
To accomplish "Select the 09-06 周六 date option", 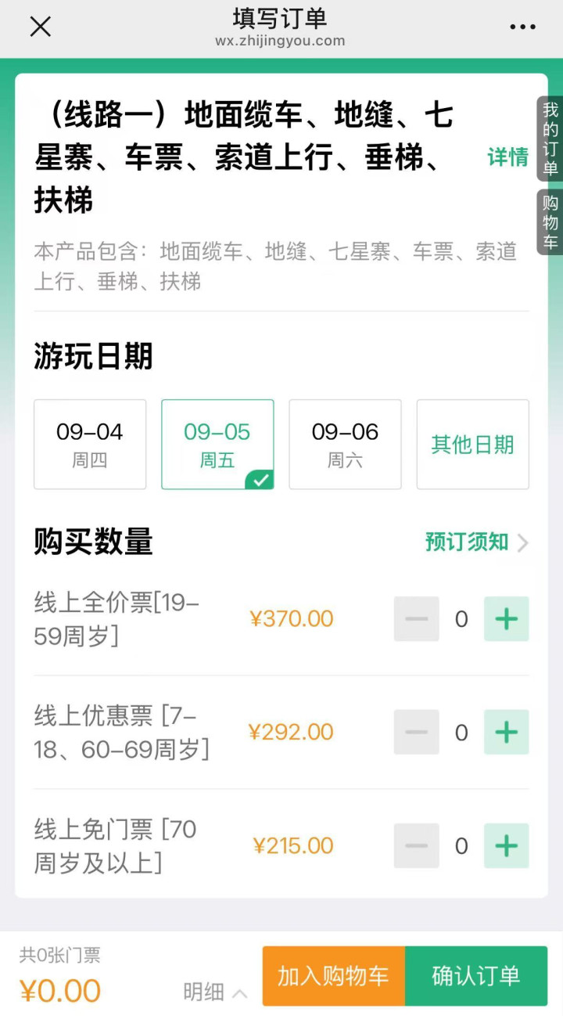I will (x=345, y=445).
